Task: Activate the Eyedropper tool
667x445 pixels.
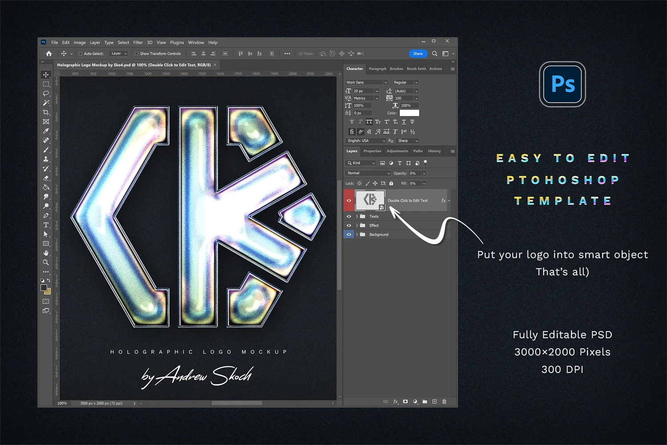Action: (x=46, y=131)
